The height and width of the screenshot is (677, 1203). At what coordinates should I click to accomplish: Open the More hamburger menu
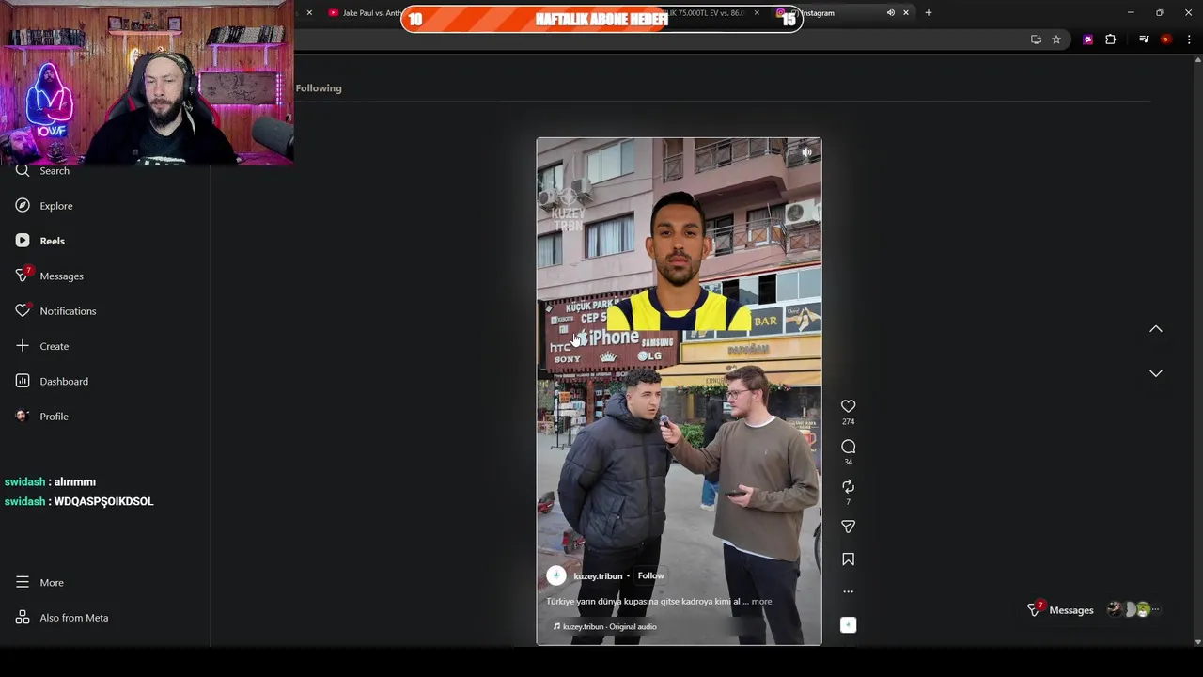[23, 582]
